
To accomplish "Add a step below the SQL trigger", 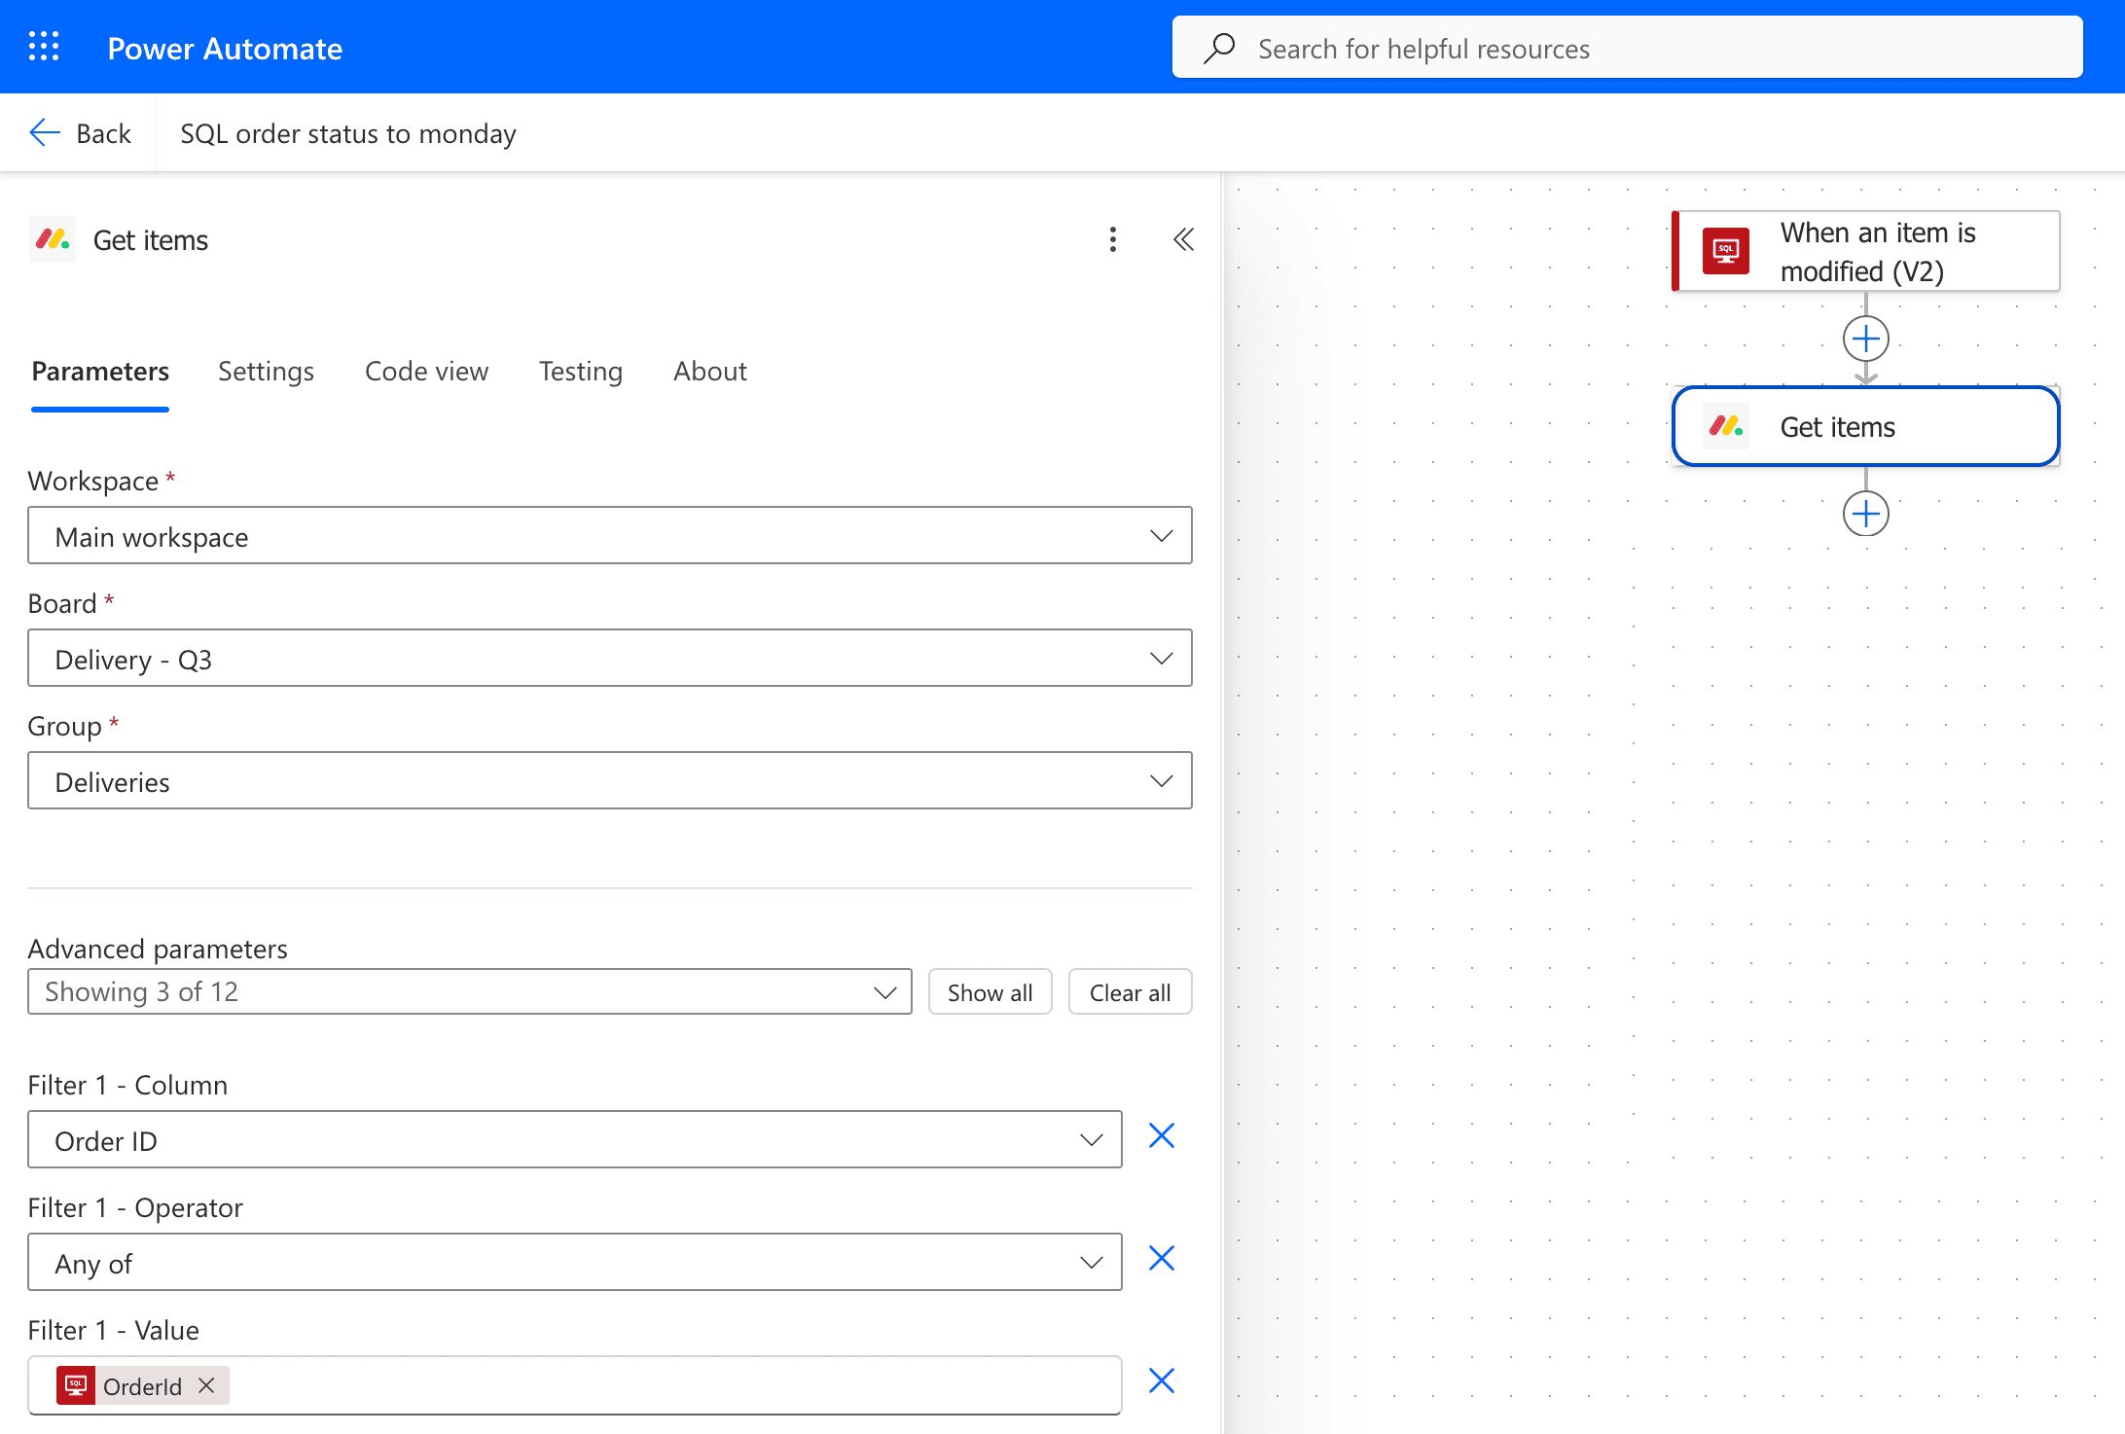I will pos(1866,339).
